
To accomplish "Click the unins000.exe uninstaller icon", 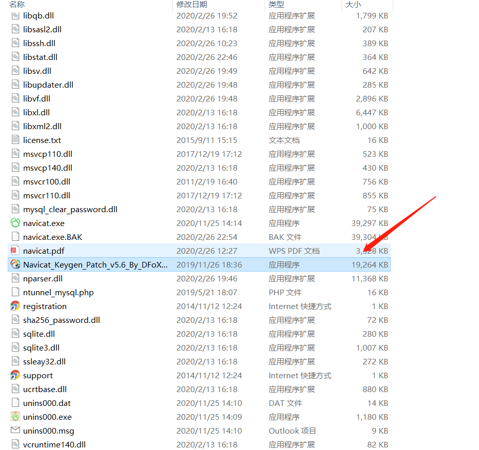I will coord(15,417).
